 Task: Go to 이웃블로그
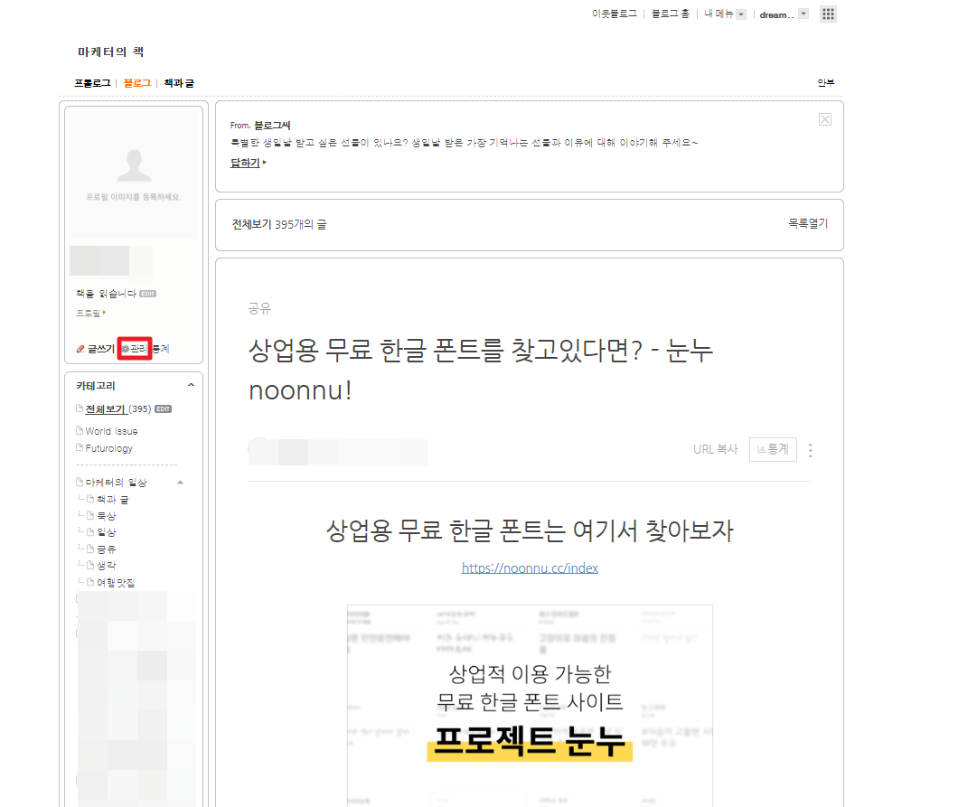click(x=614, y=14)
